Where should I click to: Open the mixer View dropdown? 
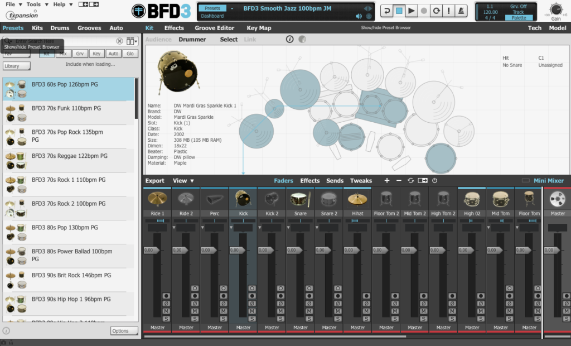pyautogui.click(x=183, y=180)
